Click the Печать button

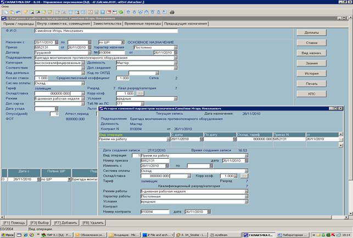312,84
